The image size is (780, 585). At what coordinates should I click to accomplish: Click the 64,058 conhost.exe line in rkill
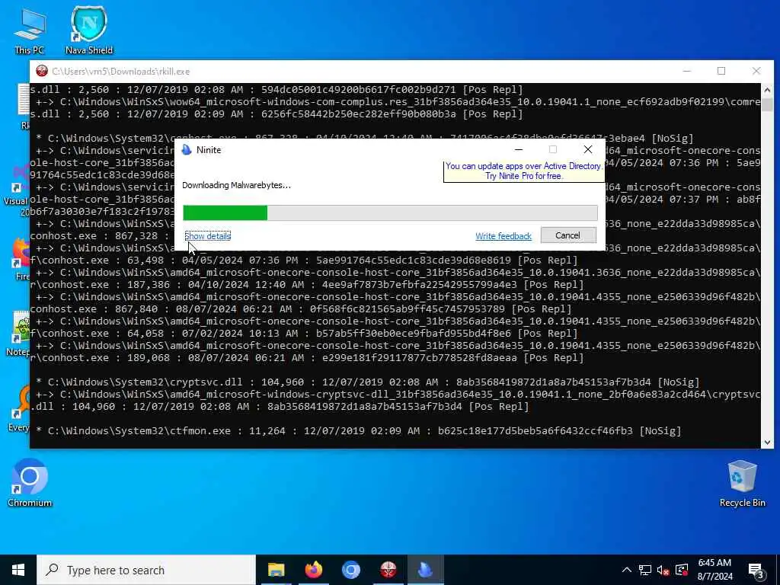(x=304, y=334)
